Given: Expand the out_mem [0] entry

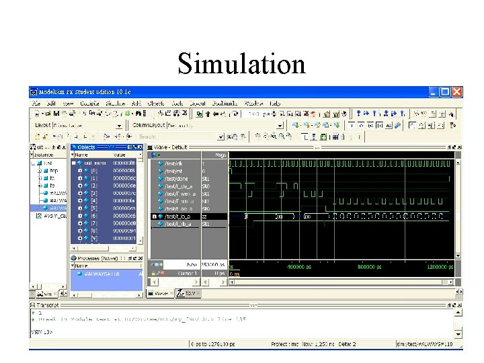Looking at the screenshot, I should 80,170.
